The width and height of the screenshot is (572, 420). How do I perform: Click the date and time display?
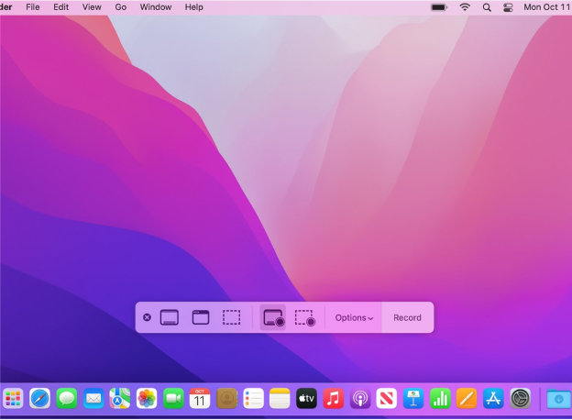(546, 7)
